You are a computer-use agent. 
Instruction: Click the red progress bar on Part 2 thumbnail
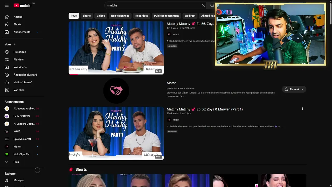coord(73,74)
